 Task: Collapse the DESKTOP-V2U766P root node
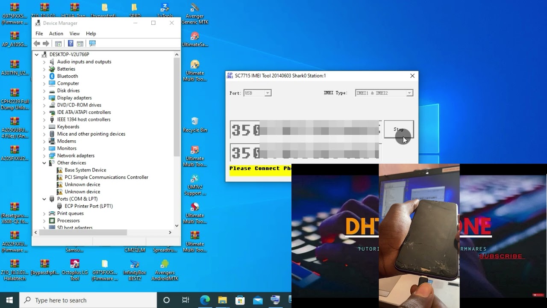(37, 54)
